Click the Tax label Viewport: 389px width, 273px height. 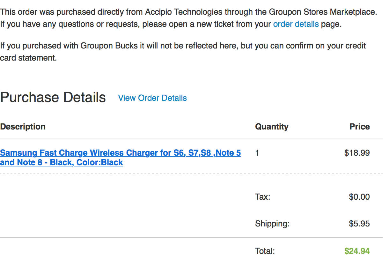coord(262,197)
